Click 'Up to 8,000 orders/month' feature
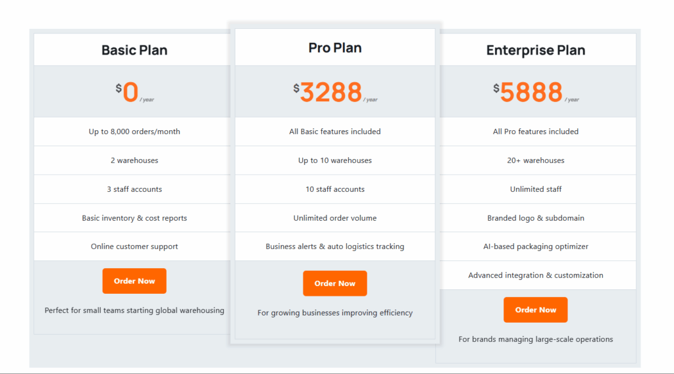This screenshot has height=374, width=674. click(134, 131)
